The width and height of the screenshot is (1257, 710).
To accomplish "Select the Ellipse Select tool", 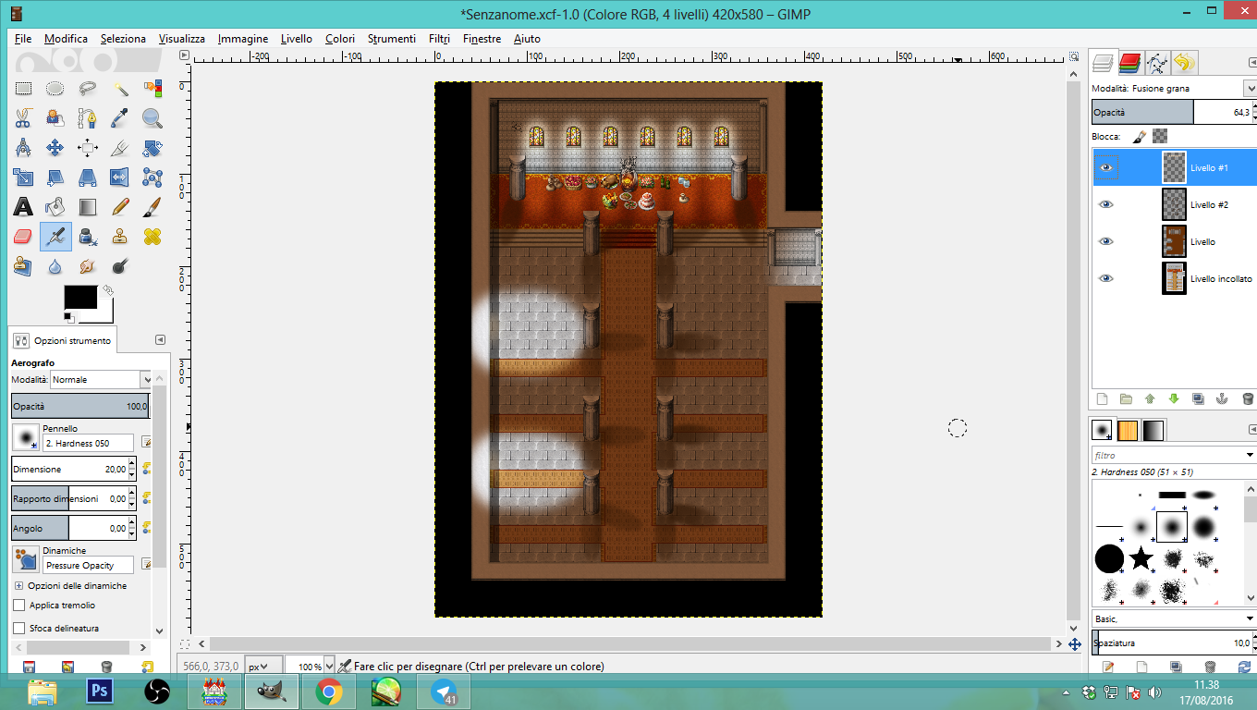I will coord(55,89).
